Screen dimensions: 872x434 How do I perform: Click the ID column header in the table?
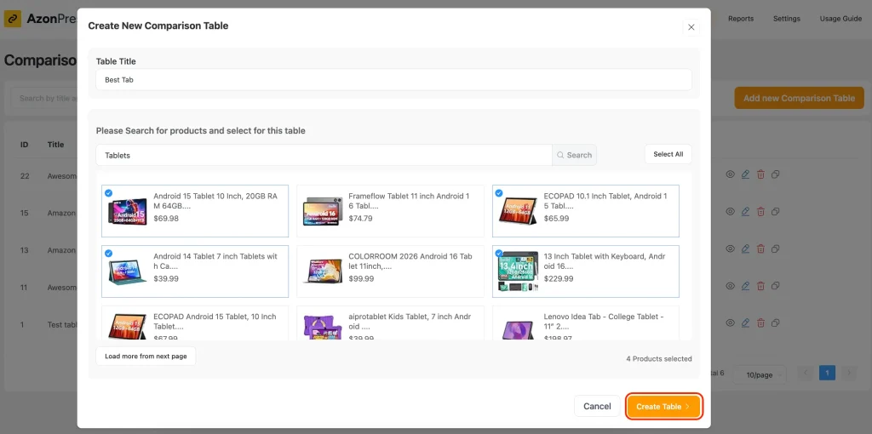click(25, 145)
